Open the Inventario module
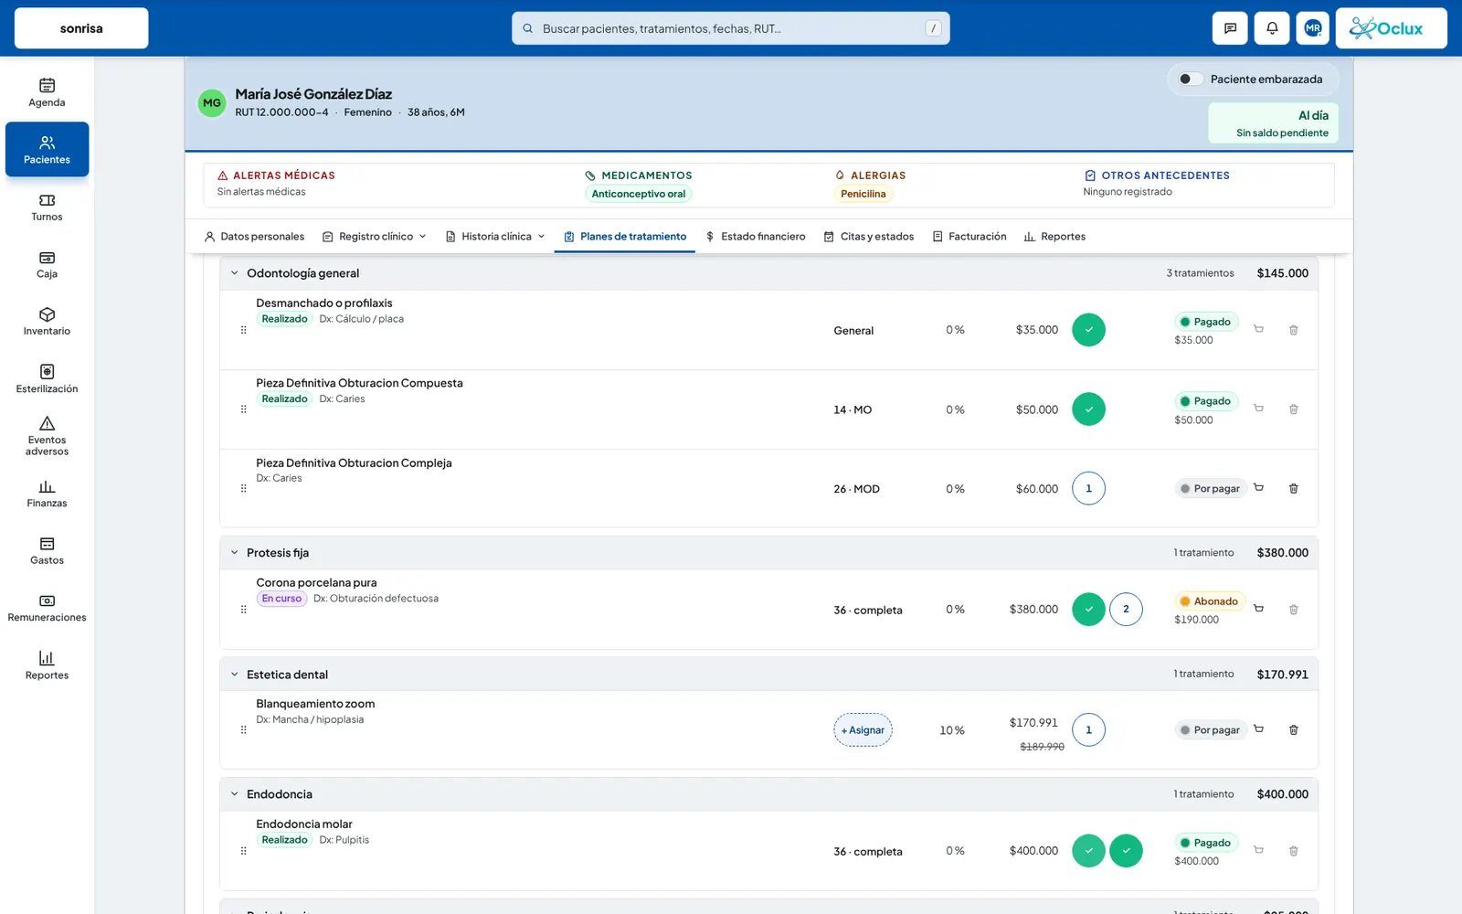The height and width of the screenshot is (914, 1462). click(x=47, y=322)
